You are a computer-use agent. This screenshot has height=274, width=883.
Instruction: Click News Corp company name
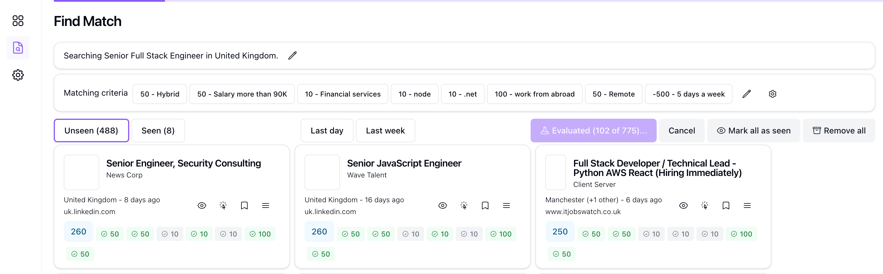click(125, 175)
